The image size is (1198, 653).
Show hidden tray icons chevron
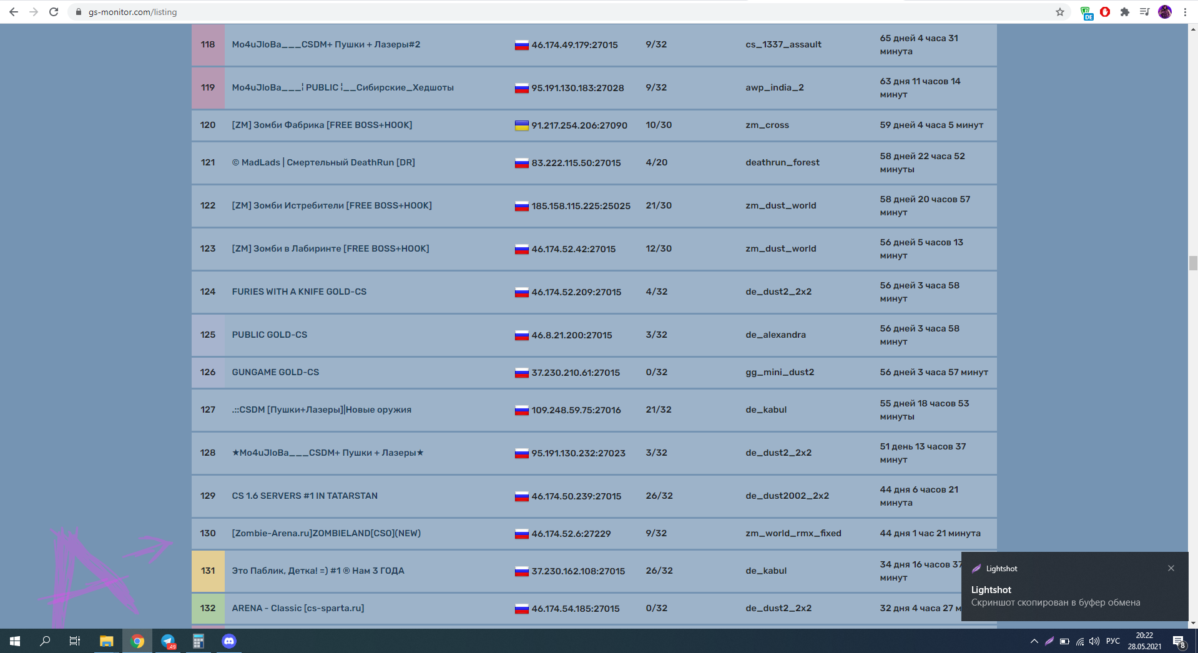pyautogui.click(x=1034, y=641)
